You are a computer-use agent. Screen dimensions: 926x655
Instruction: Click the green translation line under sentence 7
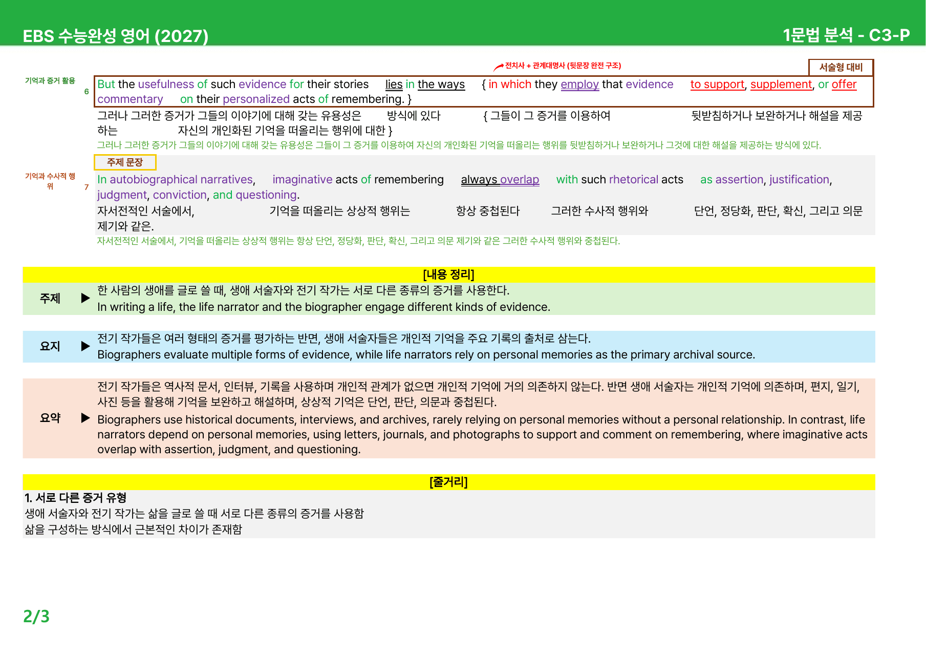click(x=358, y=241)
